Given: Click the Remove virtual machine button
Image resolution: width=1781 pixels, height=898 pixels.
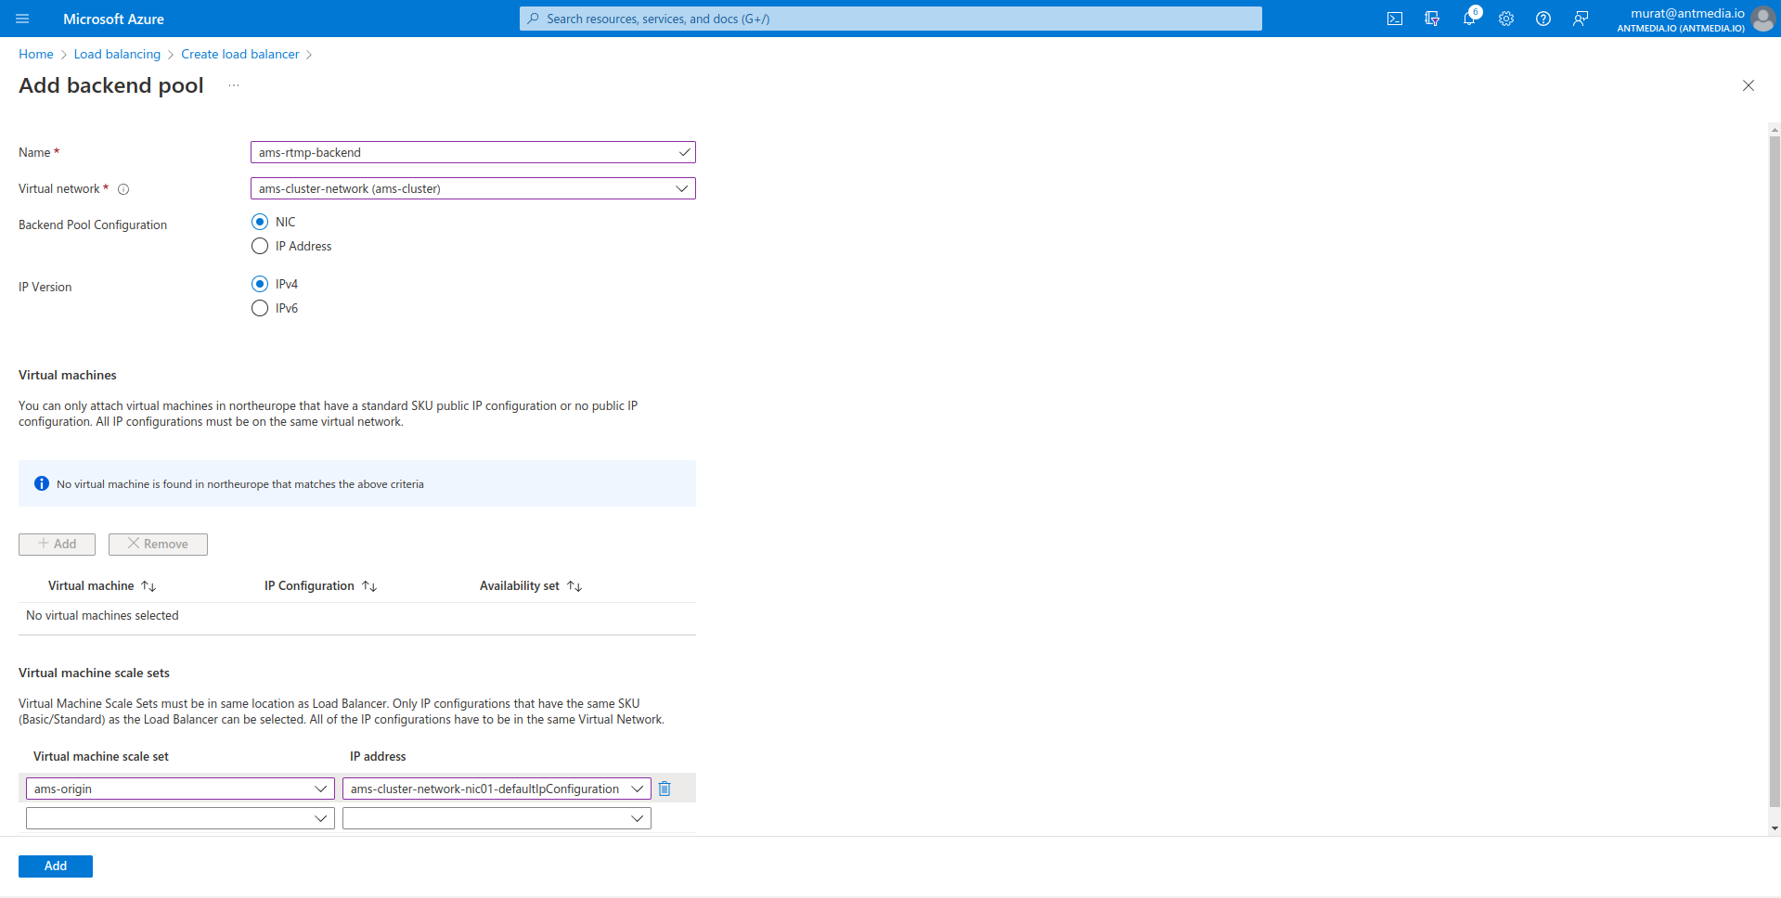Looking at the screenshot, I should click(x=158, y=544).
